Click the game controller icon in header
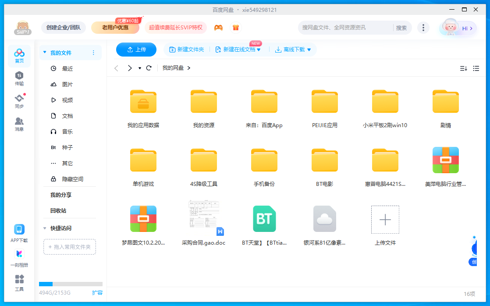The height and width of the screenshot is (306, 490). click(218, 28)
